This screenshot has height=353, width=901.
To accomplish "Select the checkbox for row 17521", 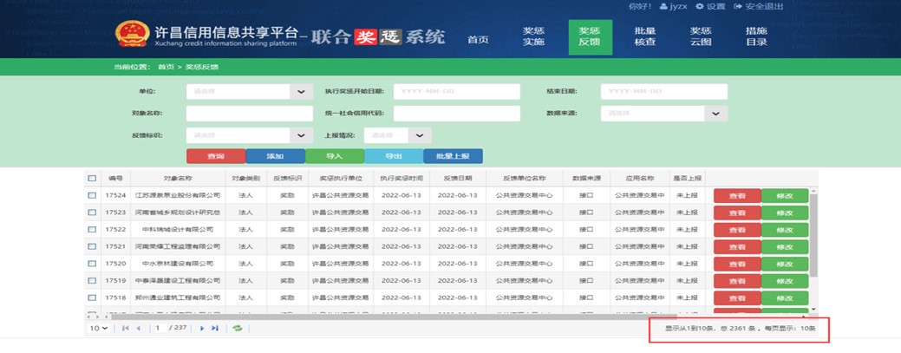I will coord(92,247).
